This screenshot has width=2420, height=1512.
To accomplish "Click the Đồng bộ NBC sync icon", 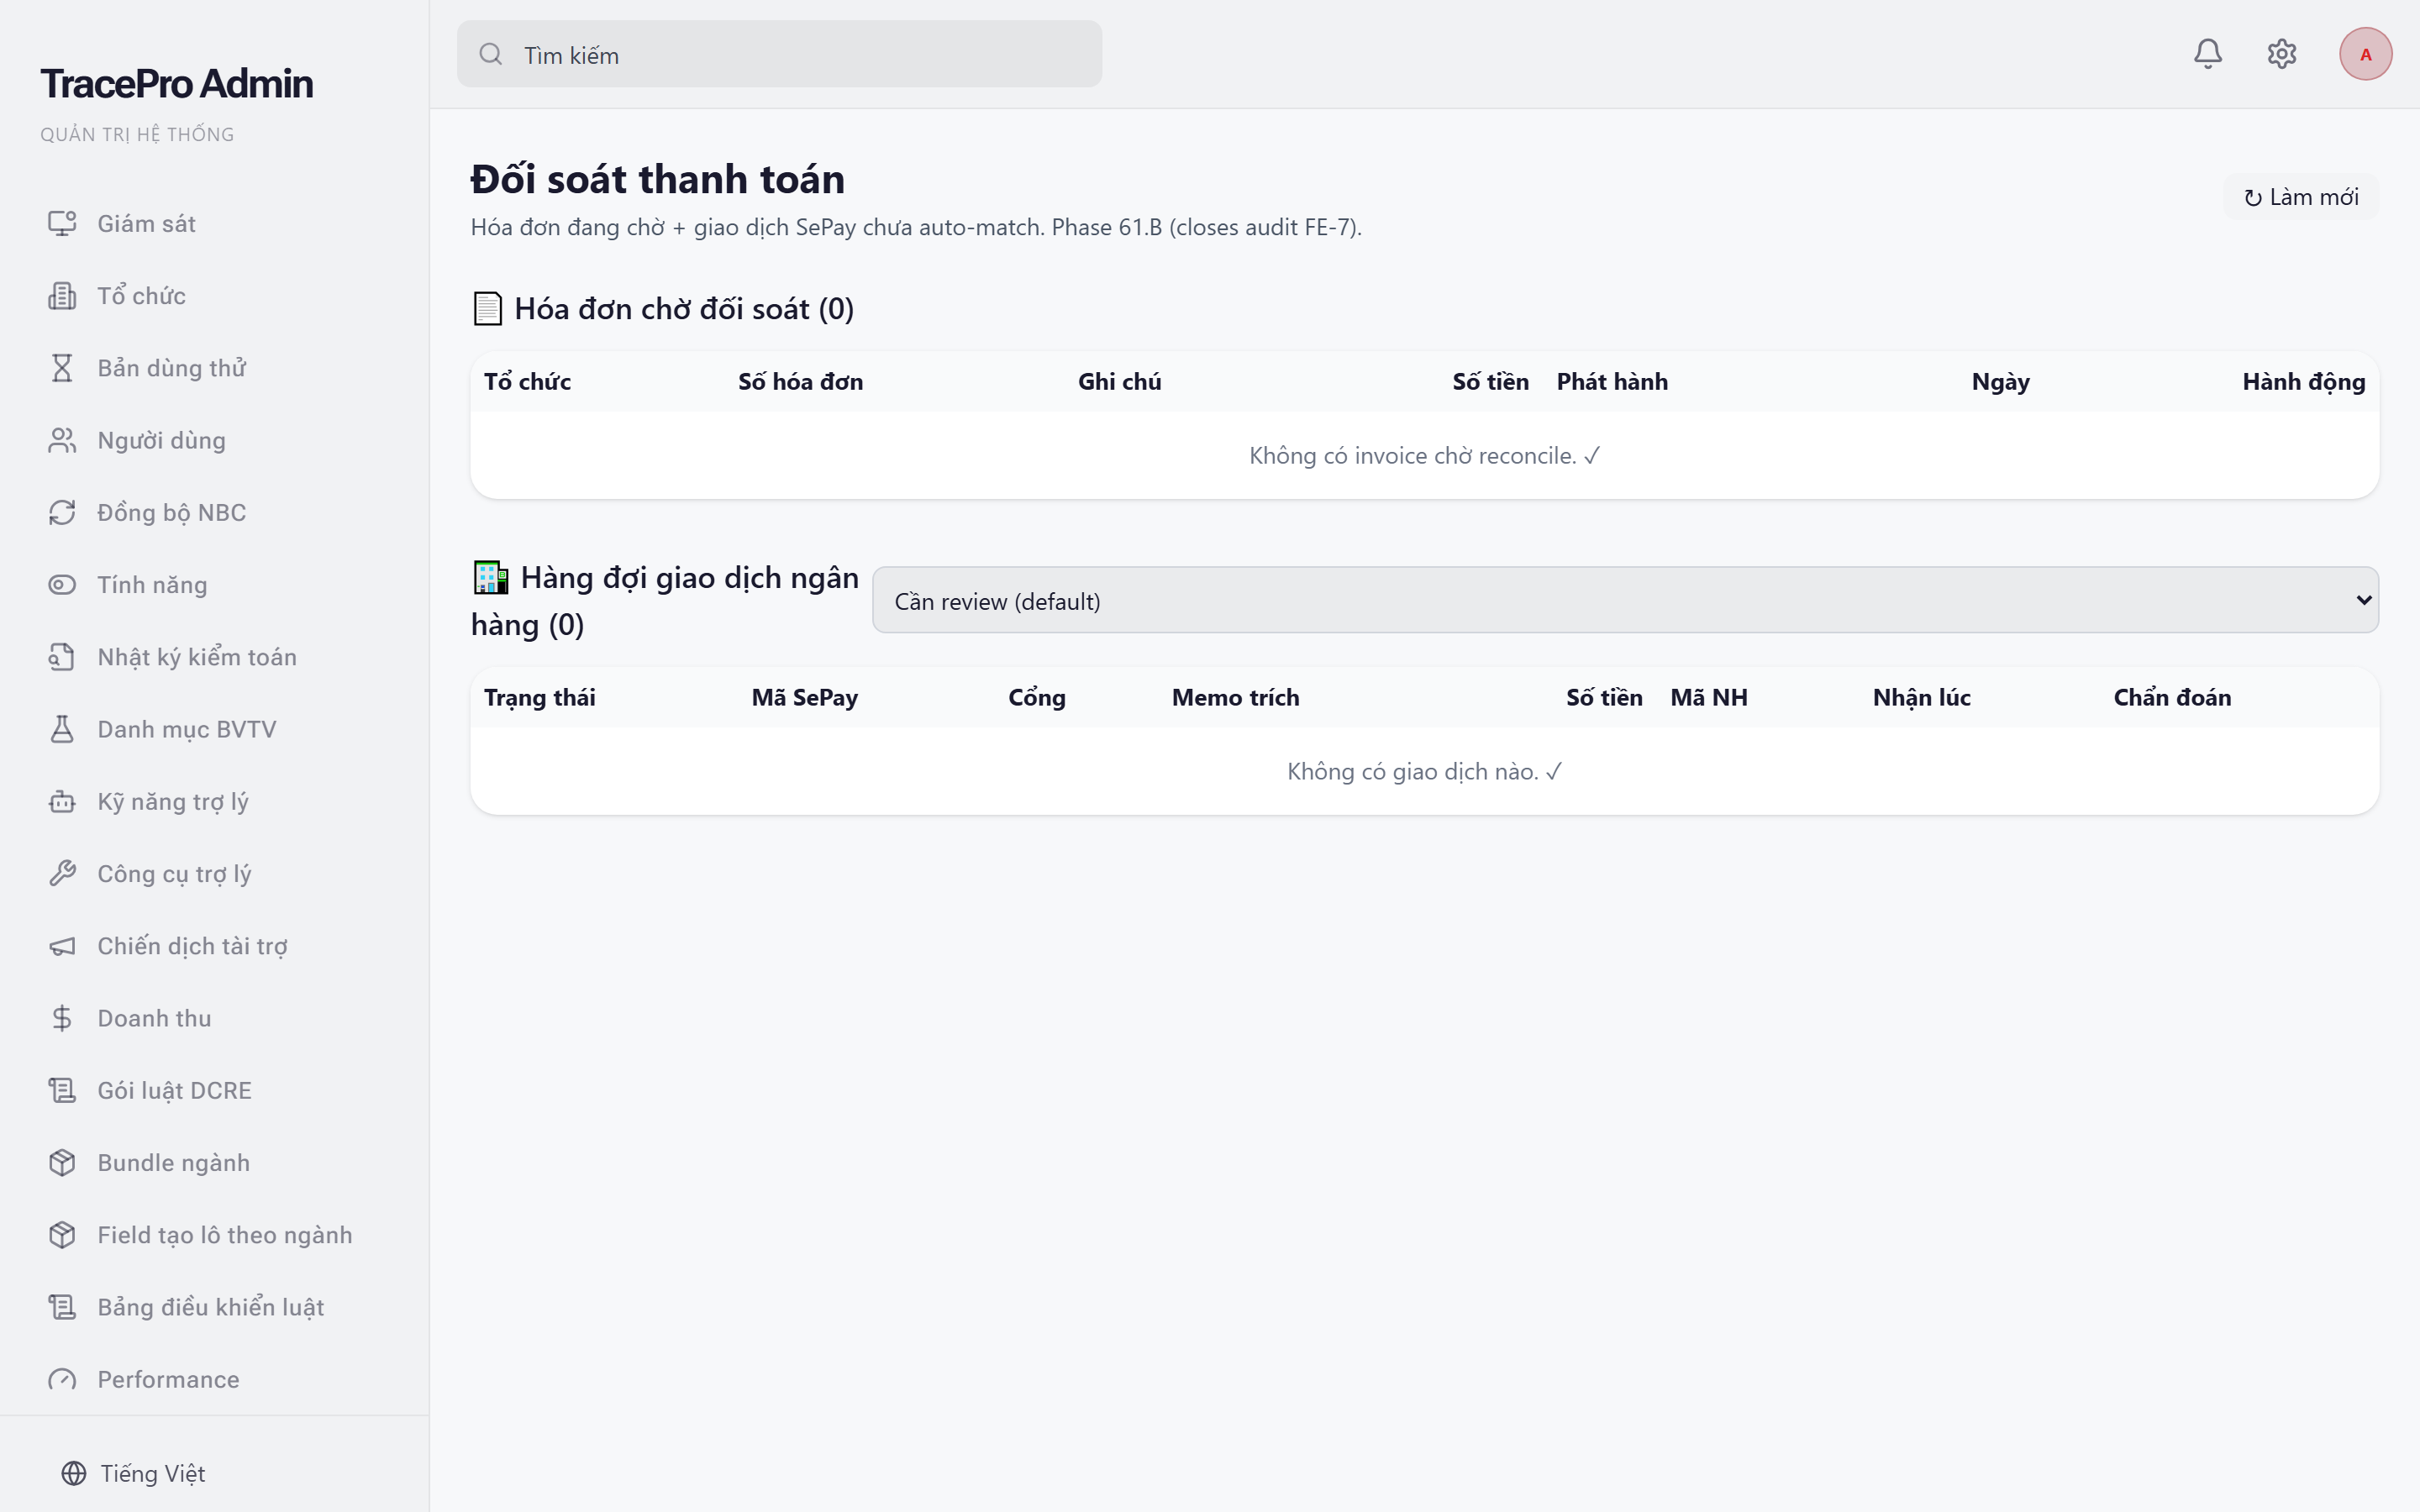I will coord(62,512).
